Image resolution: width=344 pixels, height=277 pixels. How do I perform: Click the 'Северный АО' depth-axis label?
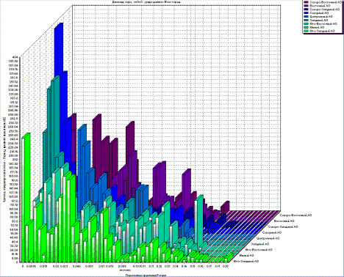point(272,232)
